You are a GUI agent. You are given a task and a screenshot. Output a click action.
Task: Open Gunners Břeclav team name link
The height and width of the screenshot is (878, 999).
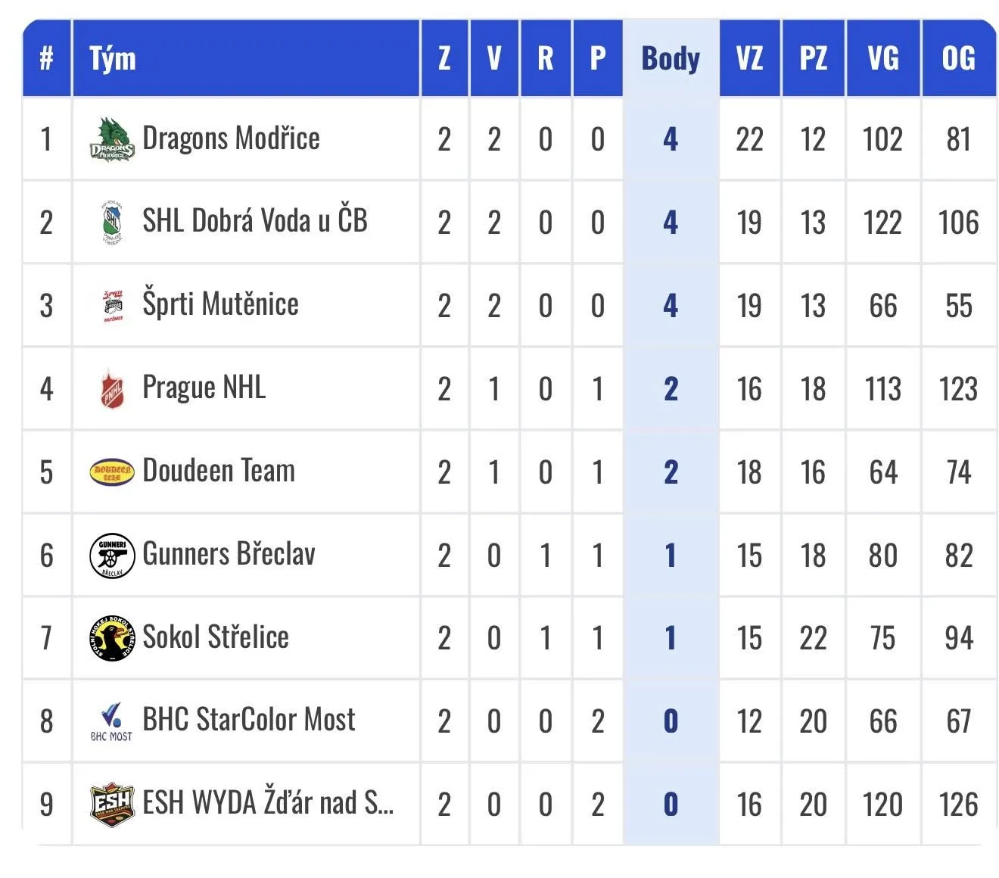pos(229,554)
